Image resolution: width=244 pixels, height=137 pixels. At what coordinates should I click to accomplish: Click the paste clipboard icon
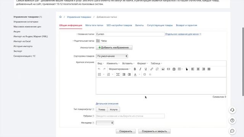point(174,69)
